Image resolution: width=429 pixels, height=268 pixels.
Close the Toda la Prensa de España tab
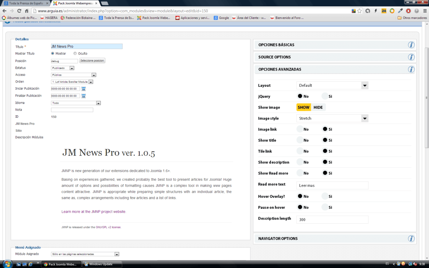click(47, 3)
